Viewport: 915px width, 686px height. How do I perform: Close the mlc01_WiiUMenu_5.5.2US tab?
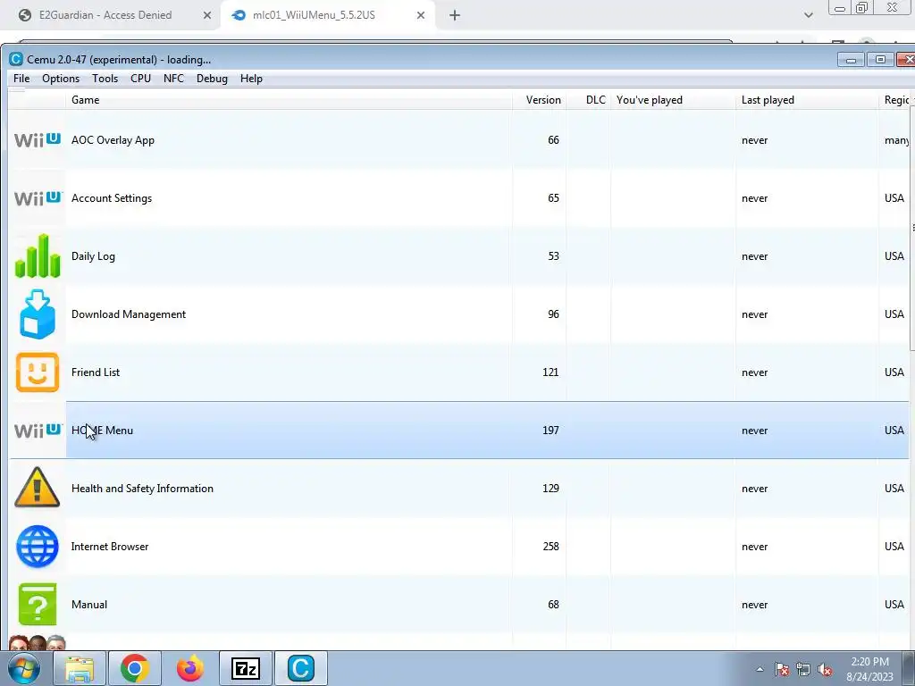[x=421, y=16]
